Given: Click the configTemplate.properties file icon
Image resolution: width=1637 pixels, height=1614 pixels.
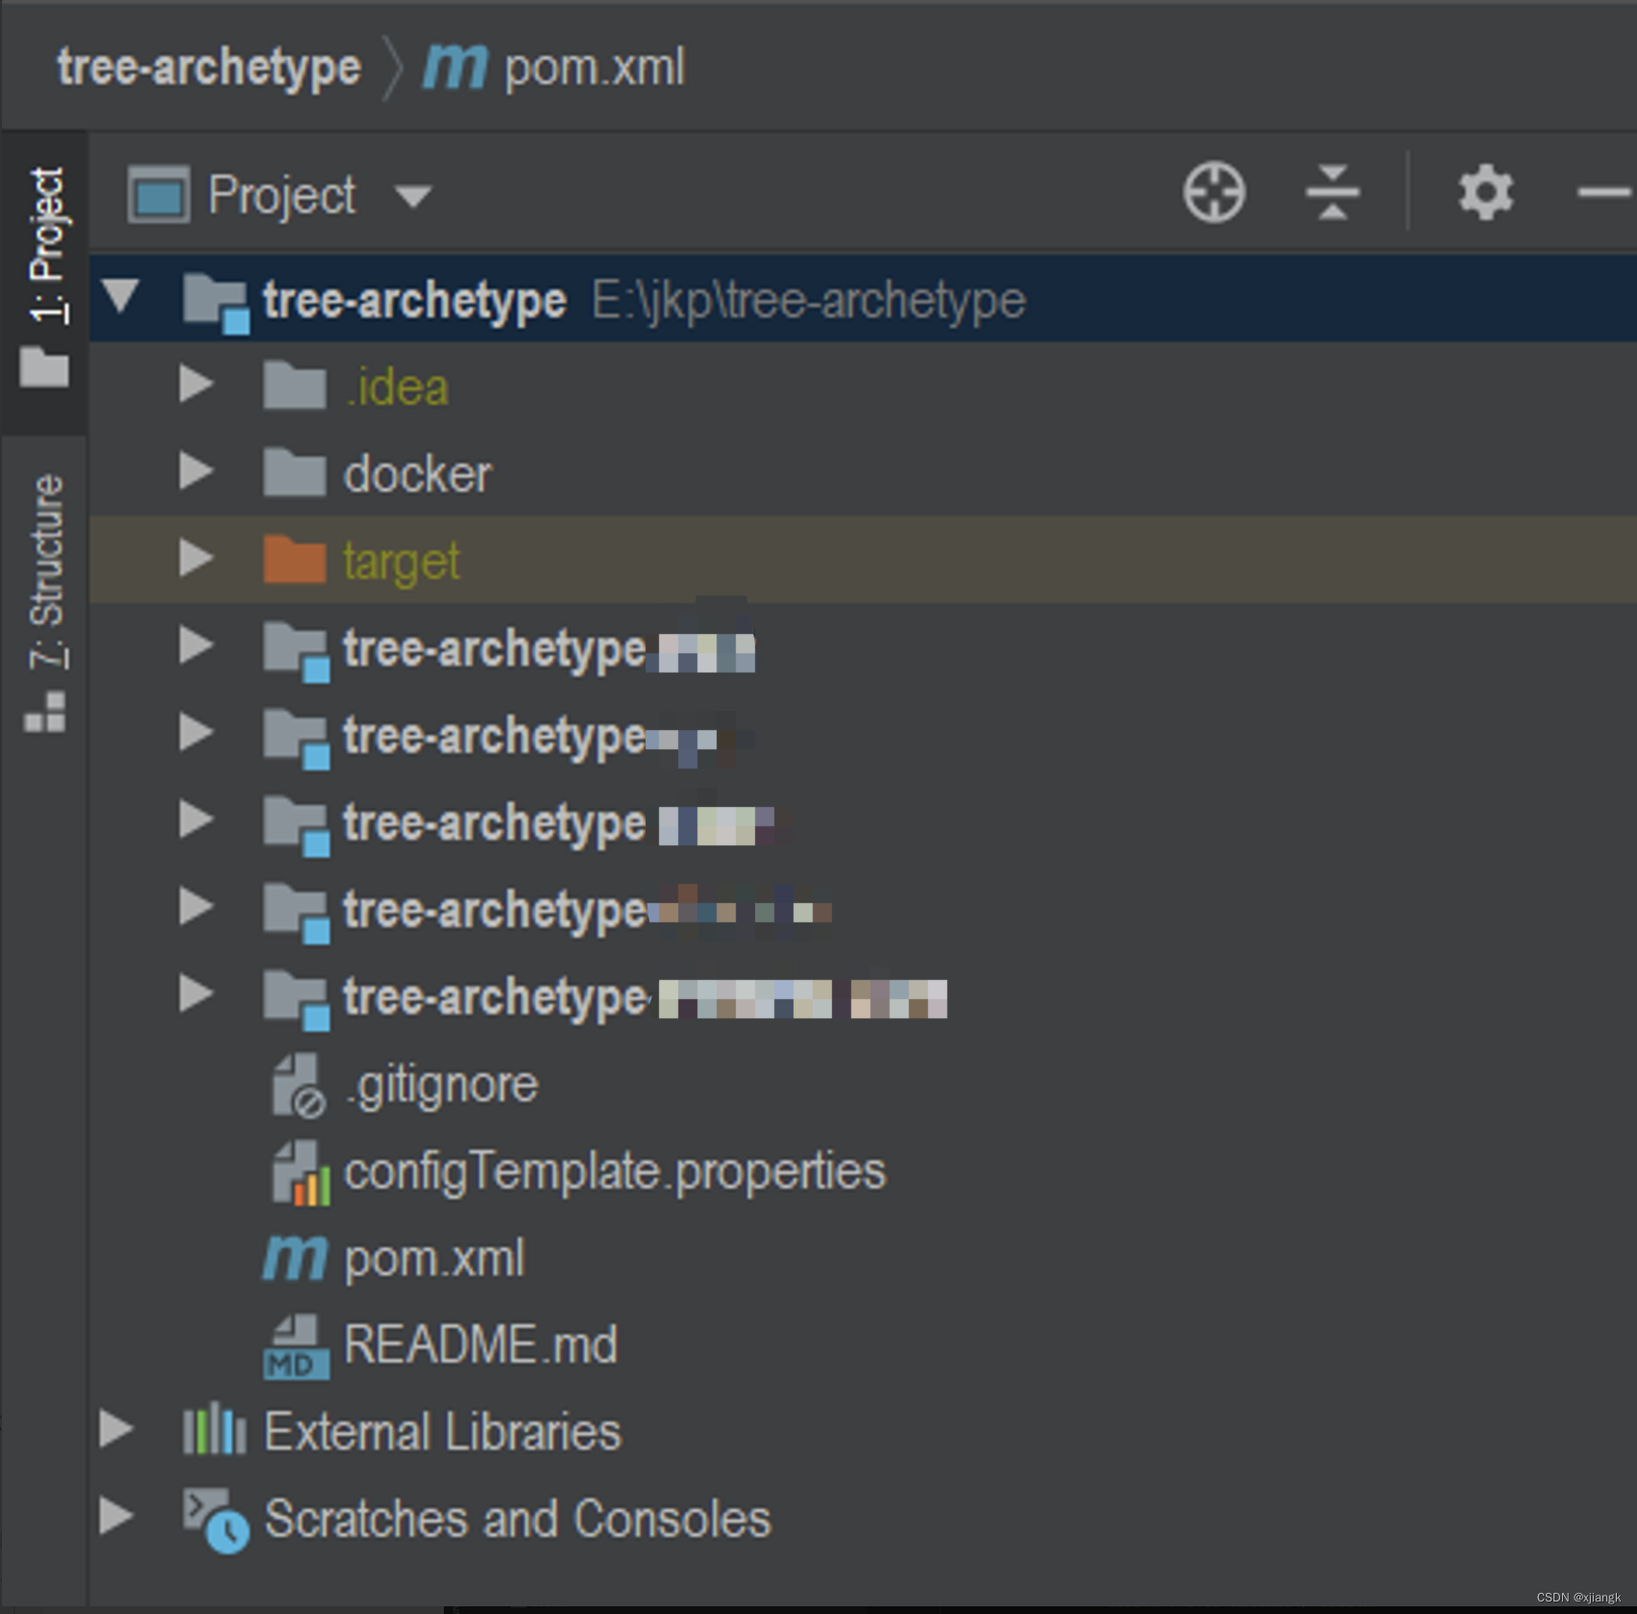Looking at the screenshot, I should 300,1173.
